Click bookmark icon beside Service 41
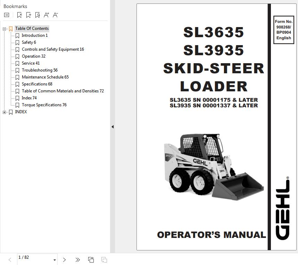298x265 pixels. click(x=17, y=64)
